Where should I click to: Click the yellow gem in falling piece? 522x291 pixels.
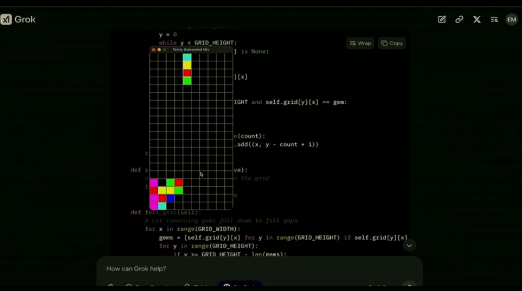[187, 65]
